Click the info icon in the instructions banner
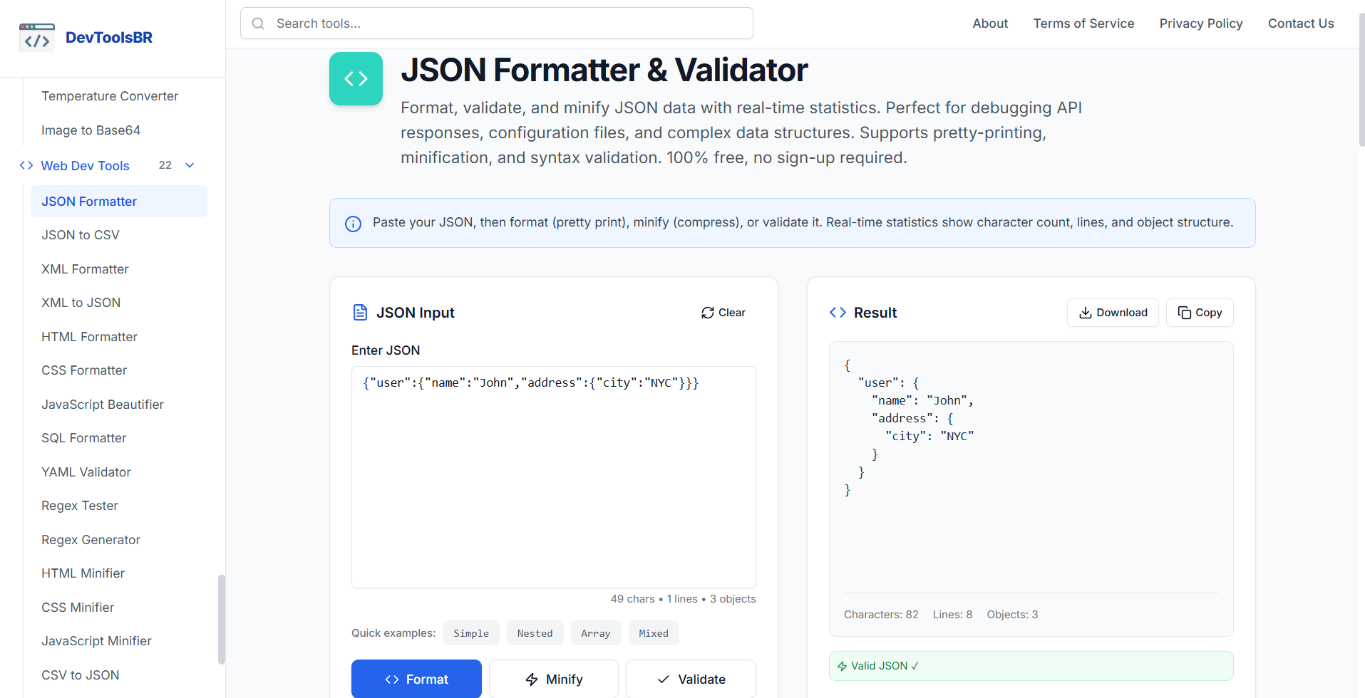The height and width of the screenshot is (698, 1365). pyautogui.click(x=354, y=223)
